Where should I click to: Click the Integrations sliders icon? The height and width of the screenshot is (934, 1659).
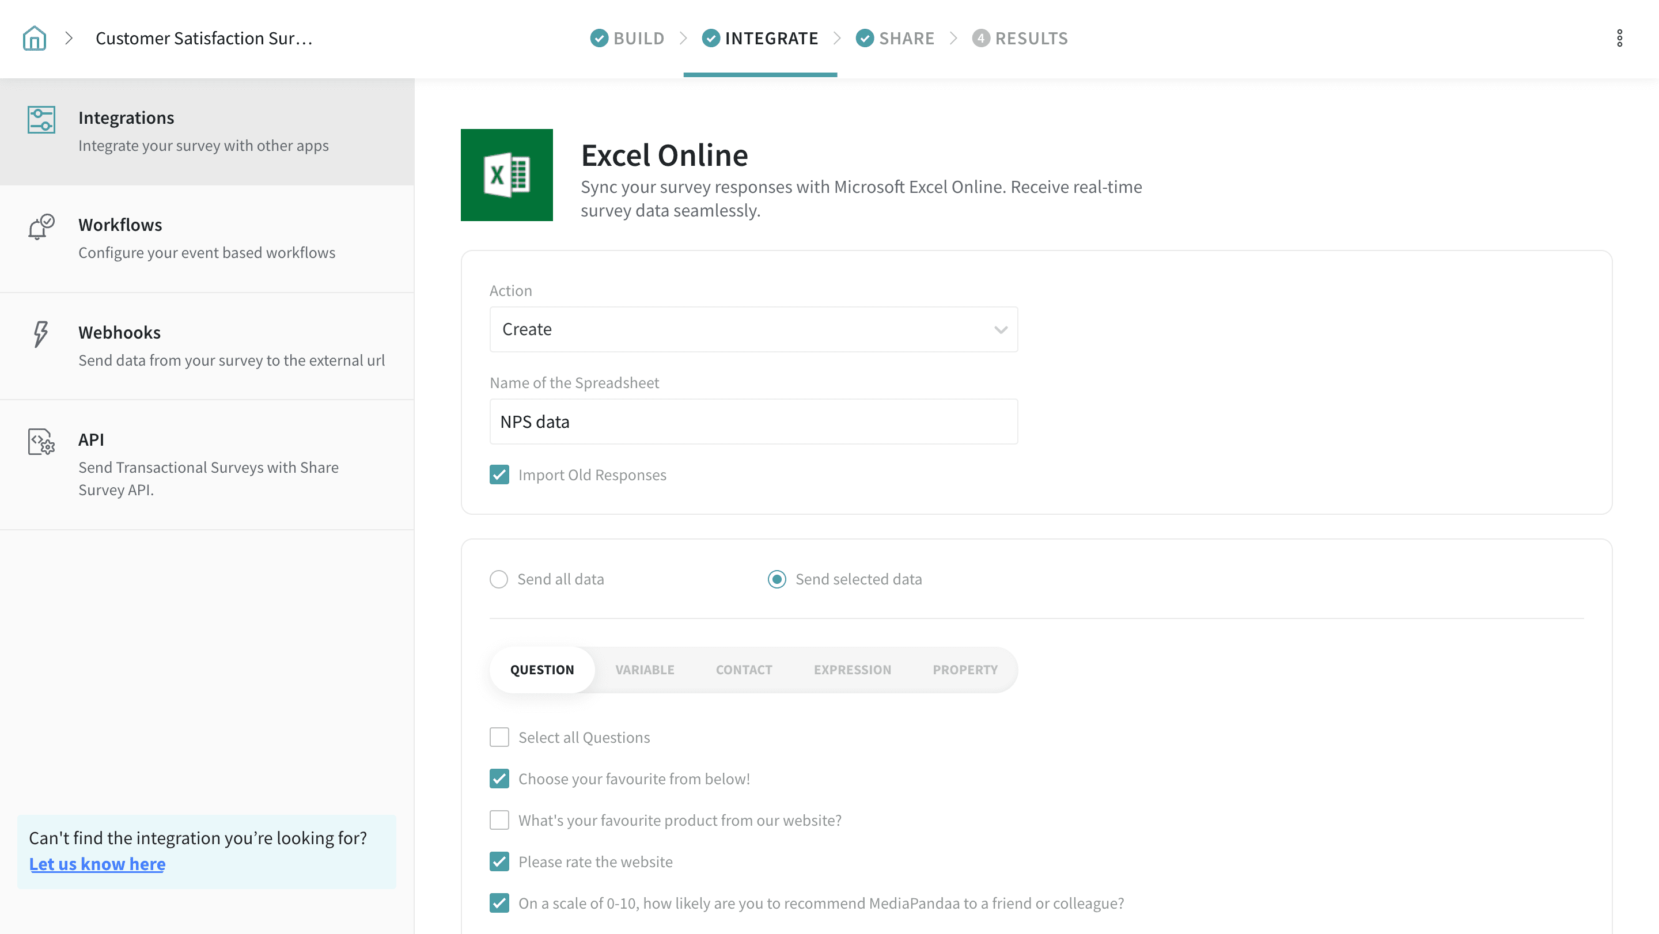(x=41, y=120)
